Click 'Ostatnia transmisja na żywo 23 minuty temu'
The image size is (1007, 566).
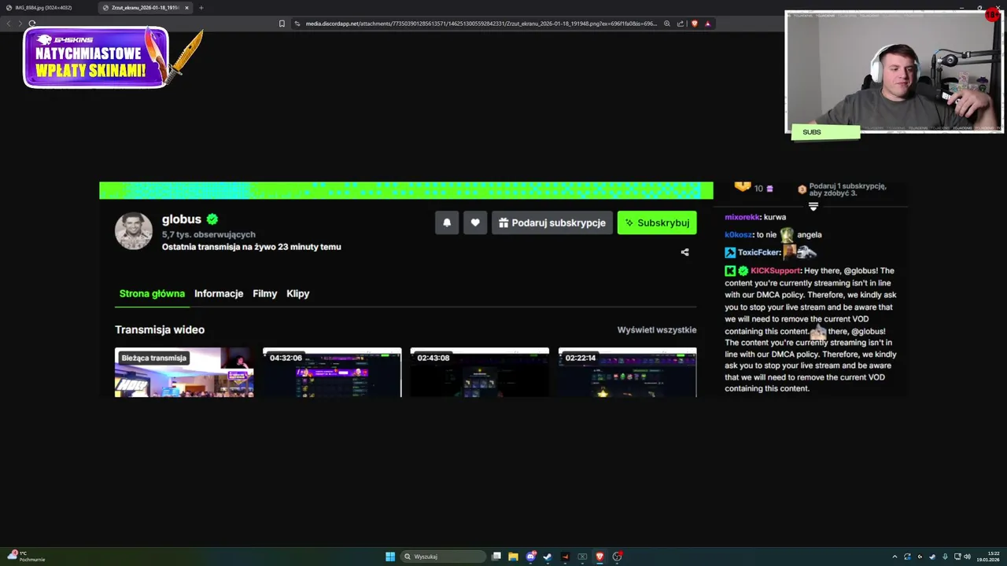click(x=252, y=247)
